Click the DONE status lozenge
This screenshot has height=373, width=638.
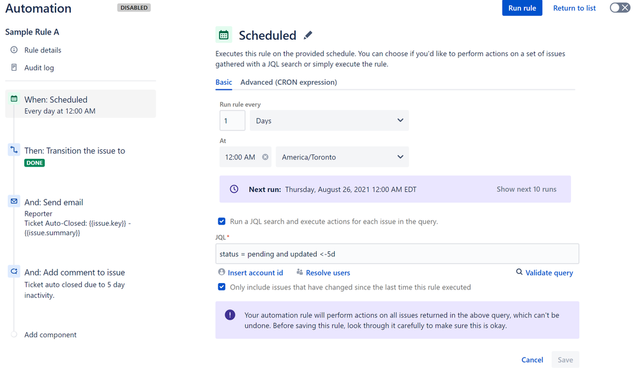click(x=34, y=163)
